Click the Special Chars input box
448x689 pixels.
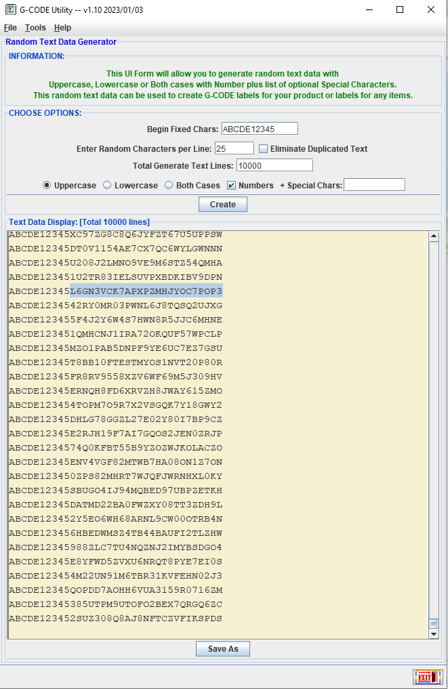click(x=374, y=185)
